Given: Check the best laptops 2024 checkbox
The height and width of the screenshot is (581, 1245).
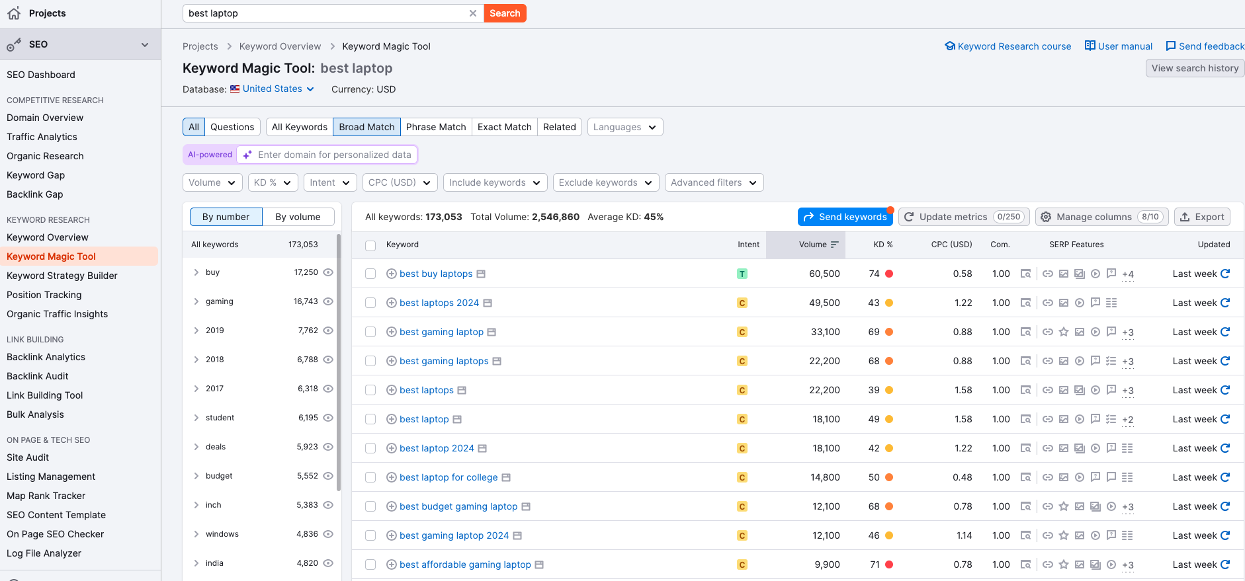Looking at the screenshot, I should (x=370, y=303).
